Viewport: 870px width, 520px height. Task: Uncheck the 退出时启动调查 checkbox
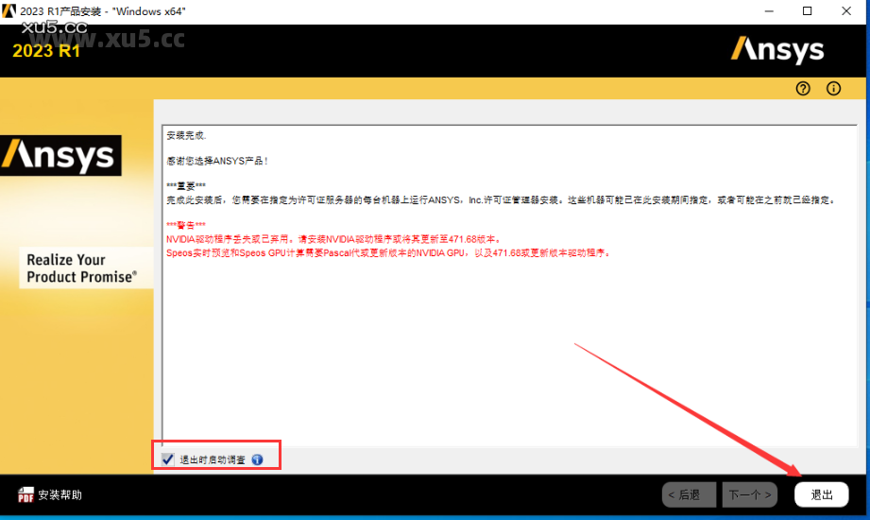pos(168,459)
